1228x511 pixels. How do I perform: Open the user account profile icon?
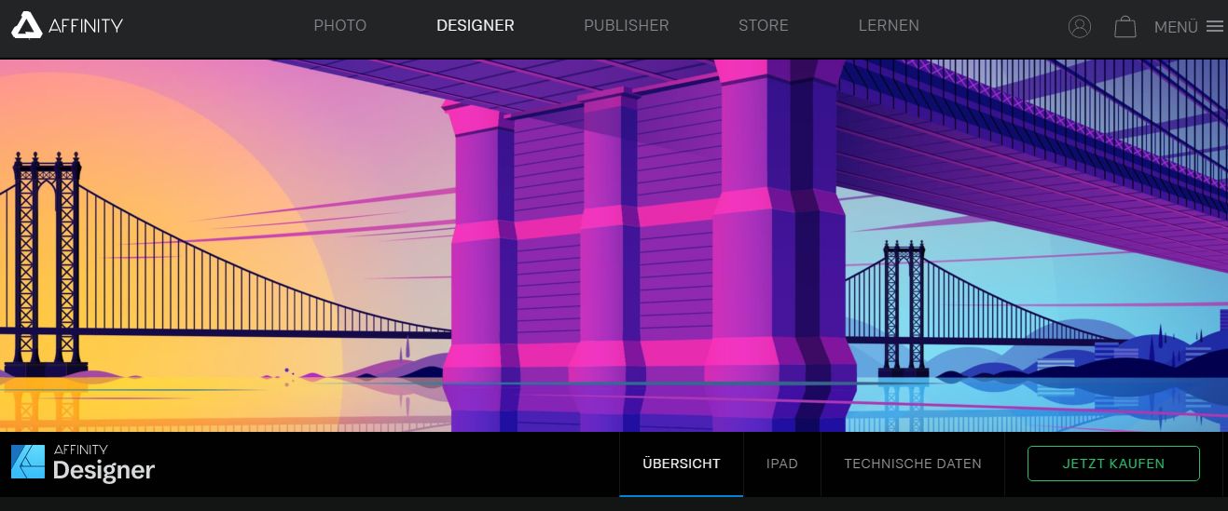tap(1079, 27)
